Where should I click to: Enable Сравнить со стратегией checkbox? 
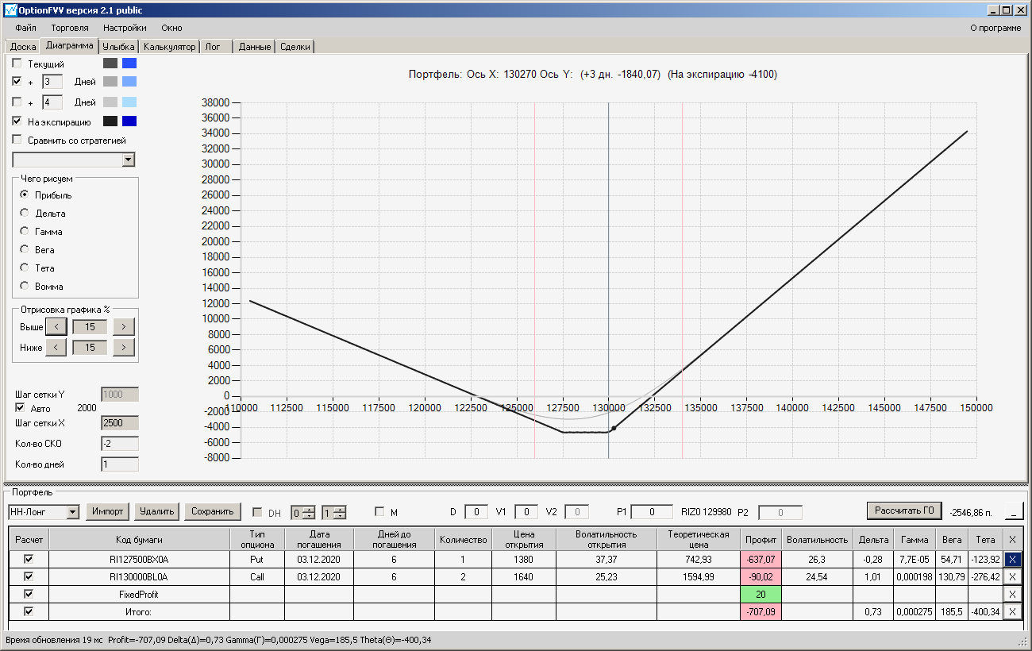[17, 141]
